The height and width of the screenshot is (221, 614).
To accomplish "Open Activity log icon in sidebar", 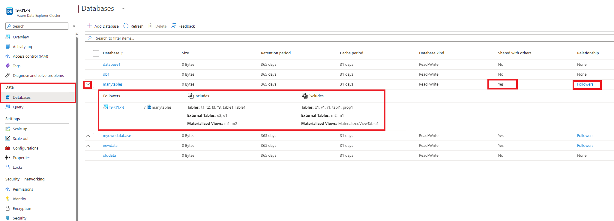I will (8, 47).
